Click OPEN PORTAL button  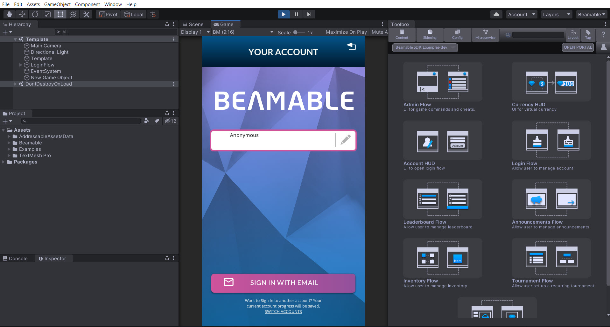coord(578,47)
